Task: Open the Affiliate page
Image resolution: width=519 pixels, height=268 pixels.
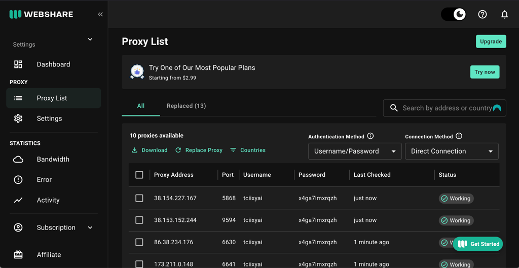Action: (54, 255)
